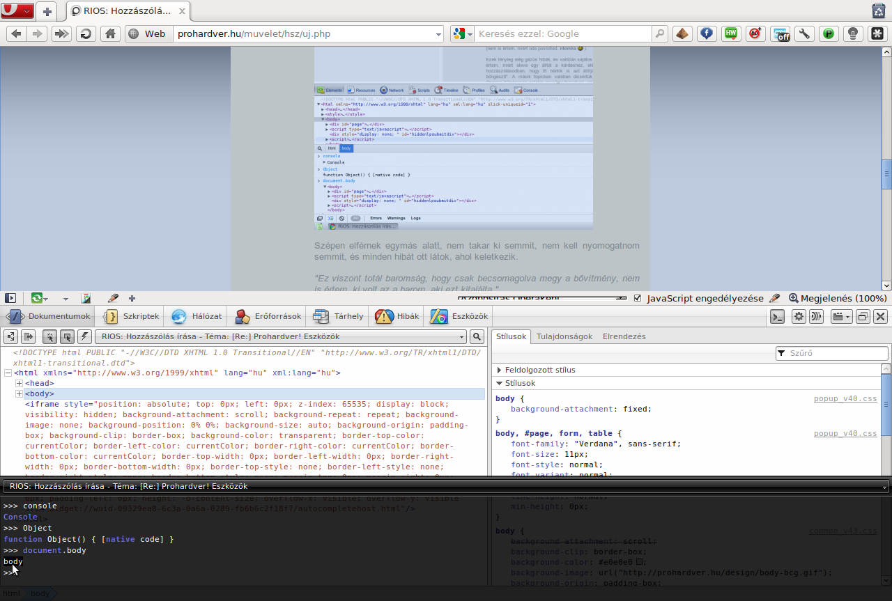Click the DOM search magnifier button

(x=477, y=336)
